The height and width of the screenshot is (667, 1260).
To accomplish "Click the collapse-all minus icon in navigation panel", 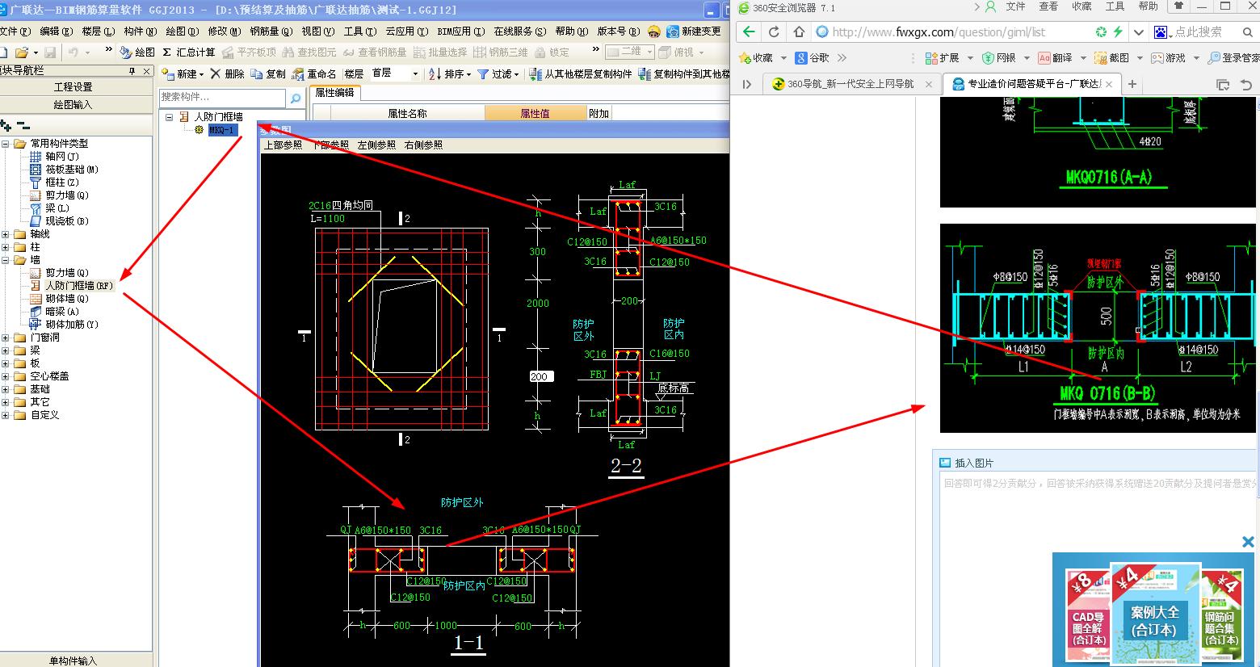I will [23, 125].
